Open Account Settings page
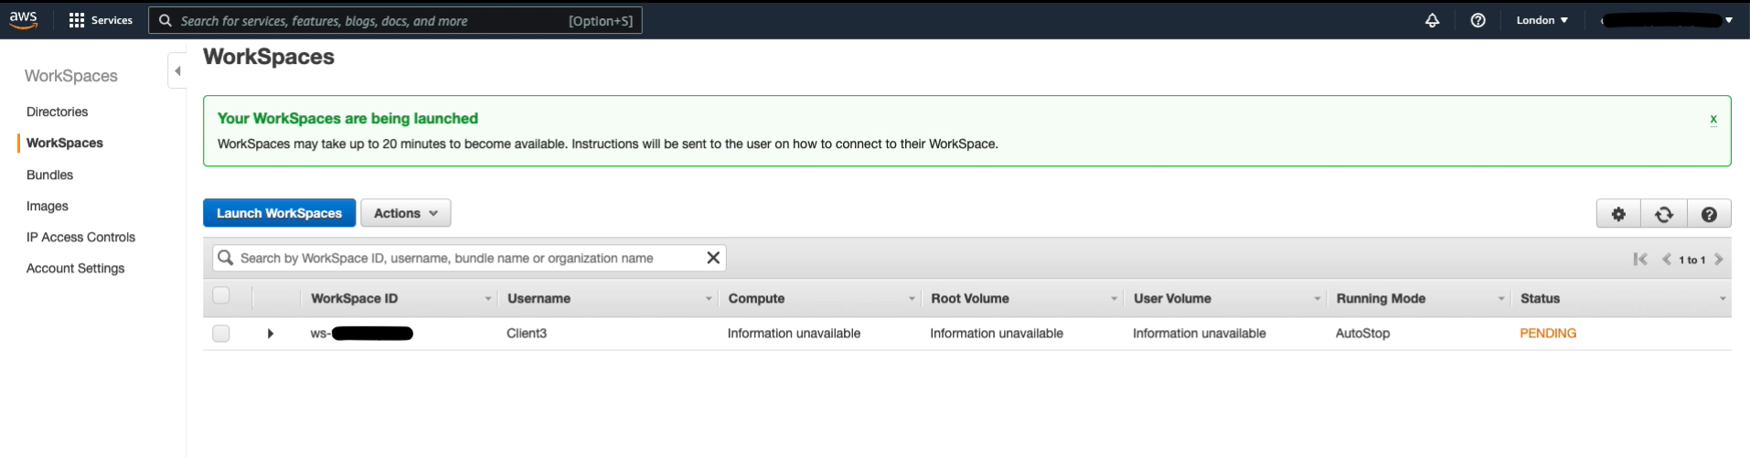Screen dimensions: 1750x458 click(75, 268)
